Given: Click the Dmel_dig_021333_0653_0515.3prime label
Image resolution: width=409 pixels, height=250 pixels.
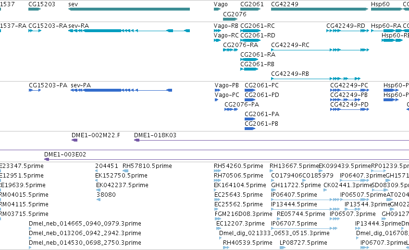Looking at the screenshot, I should pyautogui.click(x=274, y=234).
